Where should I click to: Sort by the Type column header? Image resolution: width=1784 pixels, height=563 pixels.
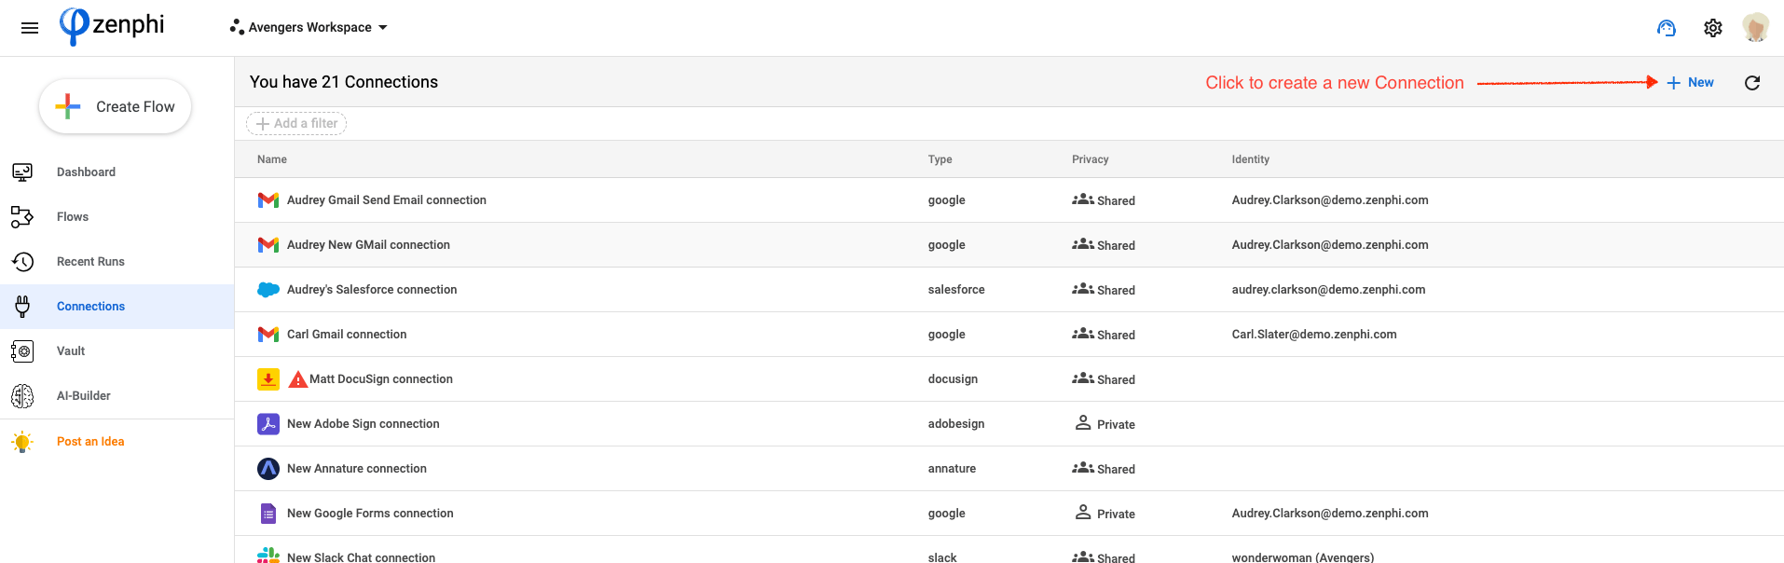coord(940,159)
